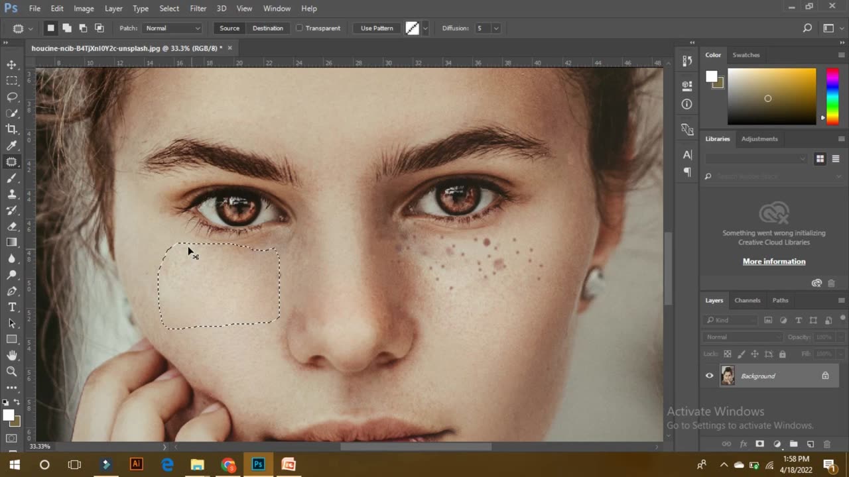Screen dimensions: 849x477
Task: Select the Pen tool
Action: click(x=12, y=291)
